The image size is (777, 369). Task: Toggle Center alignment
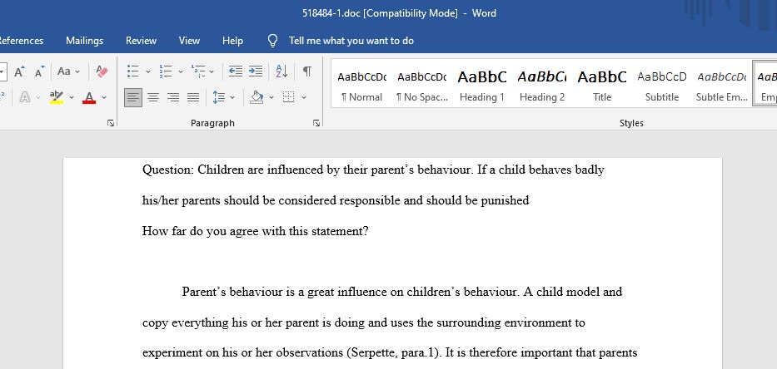coord(153,97)
